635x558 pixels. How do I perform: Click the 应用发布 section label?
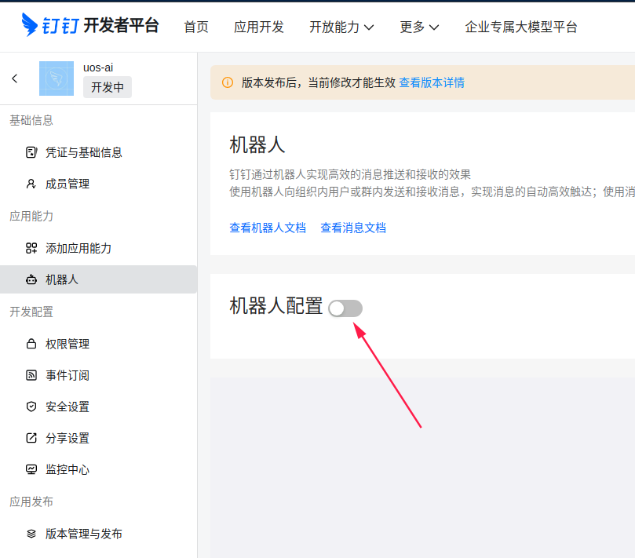[x=31, y=501]
